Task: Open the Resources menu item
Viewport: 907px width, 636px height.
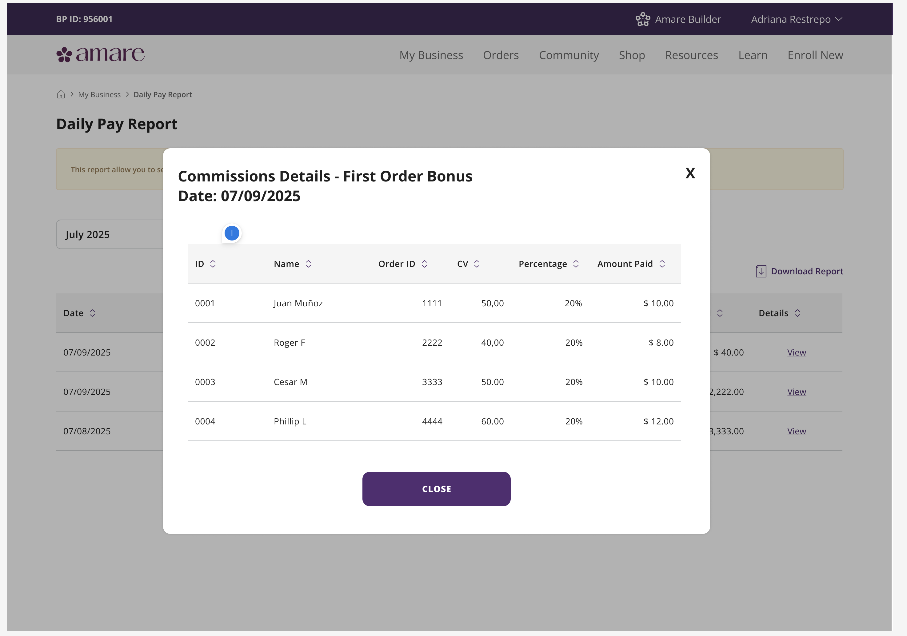Action: [x=691, y=55]
